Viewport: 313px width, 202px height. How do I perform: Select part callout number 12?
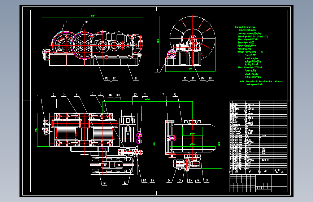pos(175,95)
